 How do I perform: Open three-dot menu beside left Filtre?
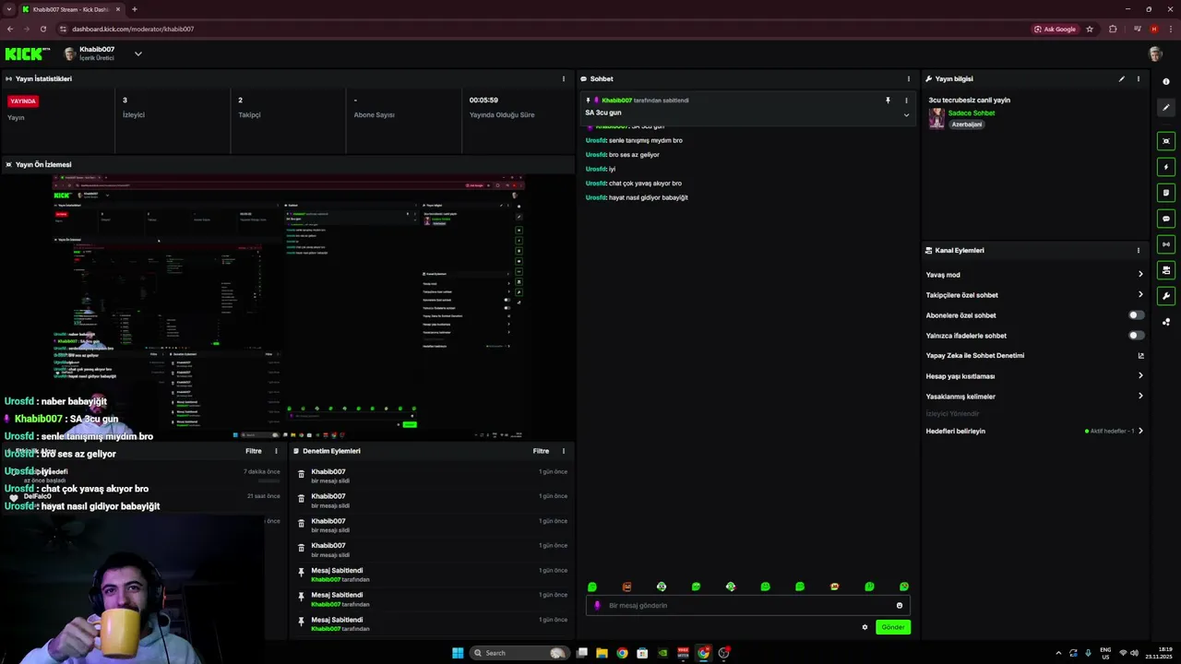pos(276,451)
